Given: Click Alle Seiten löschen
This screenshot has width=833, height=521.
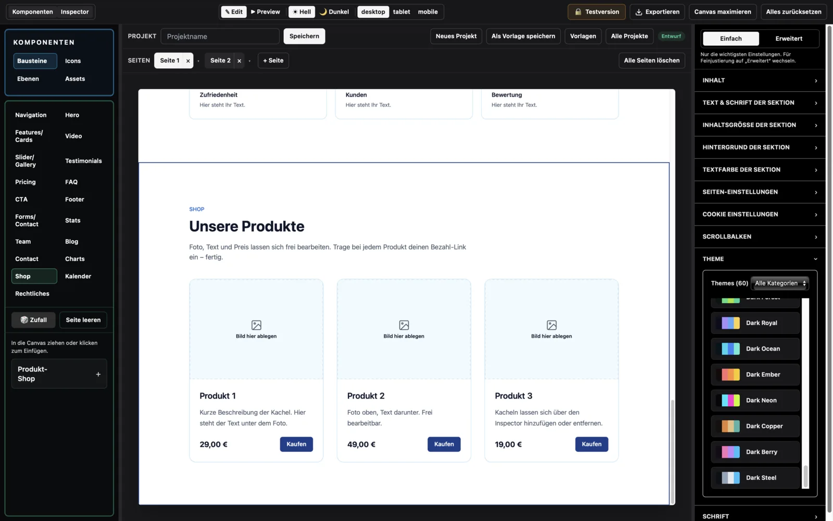Looking at the screenshot, I should click(x=651, y=60).
